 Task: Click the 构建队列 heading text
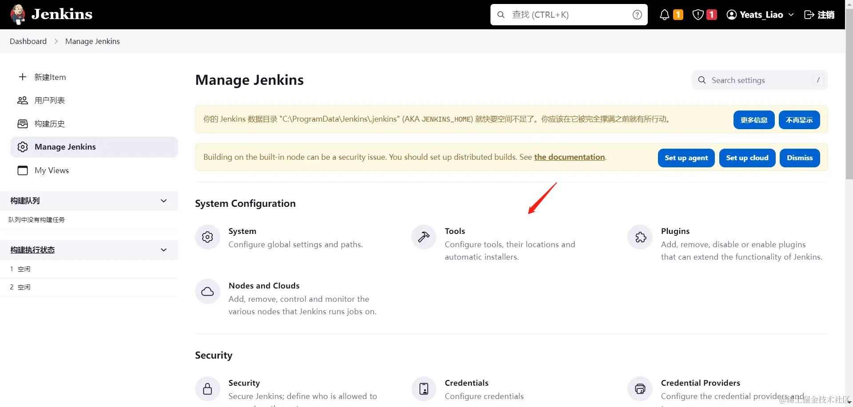[x=25, y=201]
